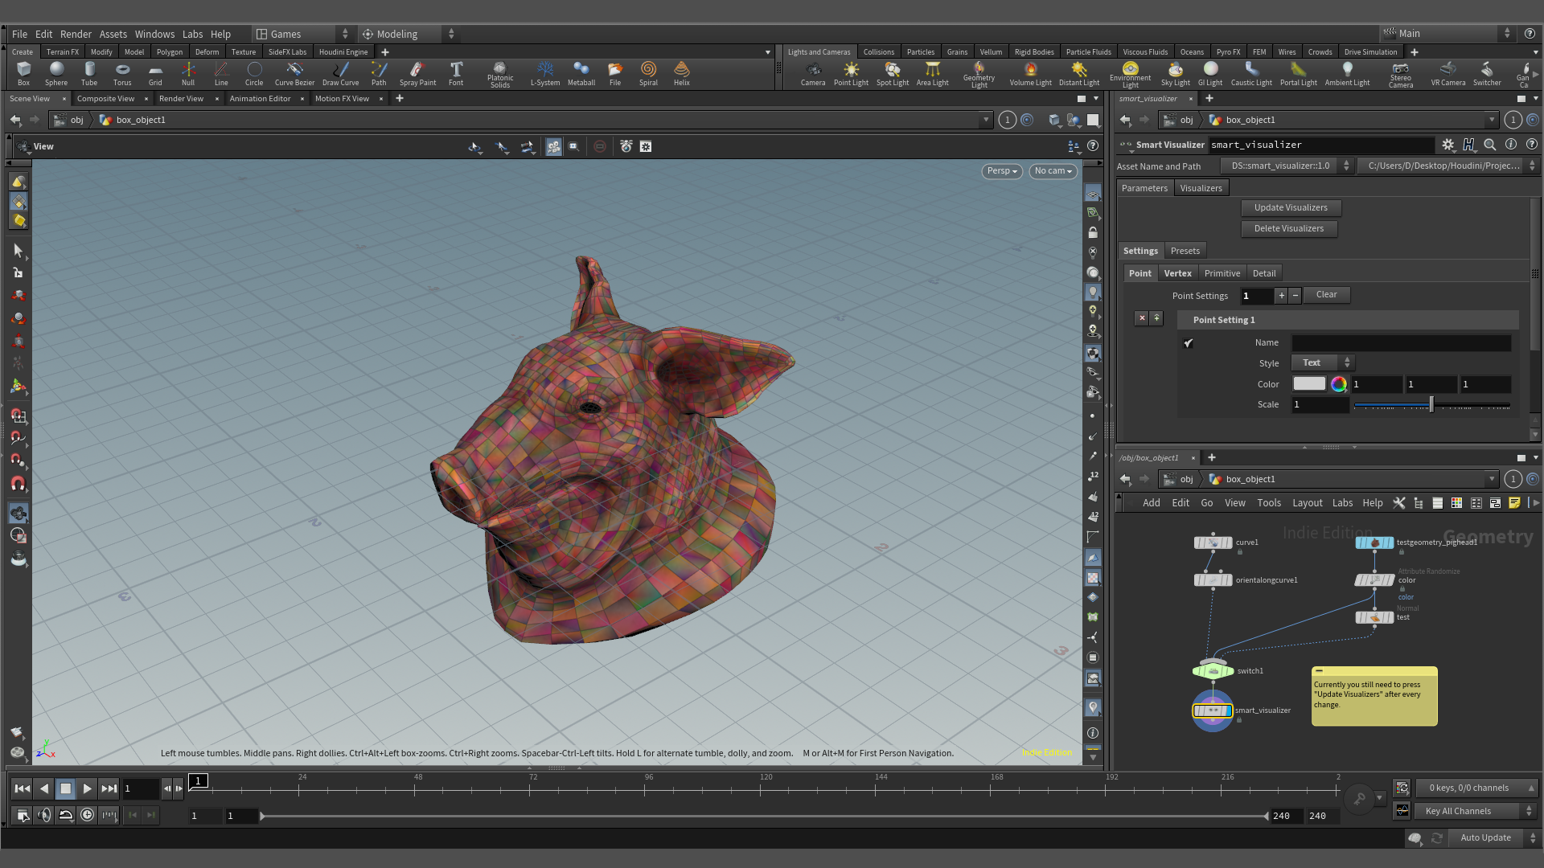Open the Sky Light tool
The width and height of the screenshot is (1544, 868).
click(1175, 73)
